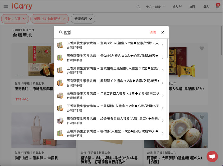Open the hamburger menu icon
The width and height of the screenshot is (223, 166).
[x=6, y=6]
